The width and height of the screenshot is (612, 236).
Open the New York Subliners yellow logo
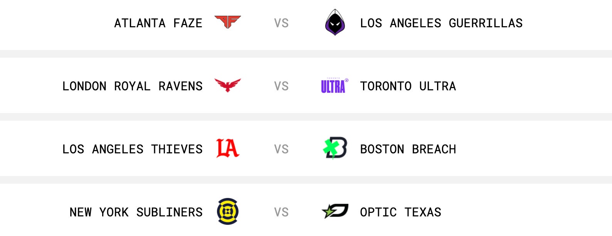227,211
